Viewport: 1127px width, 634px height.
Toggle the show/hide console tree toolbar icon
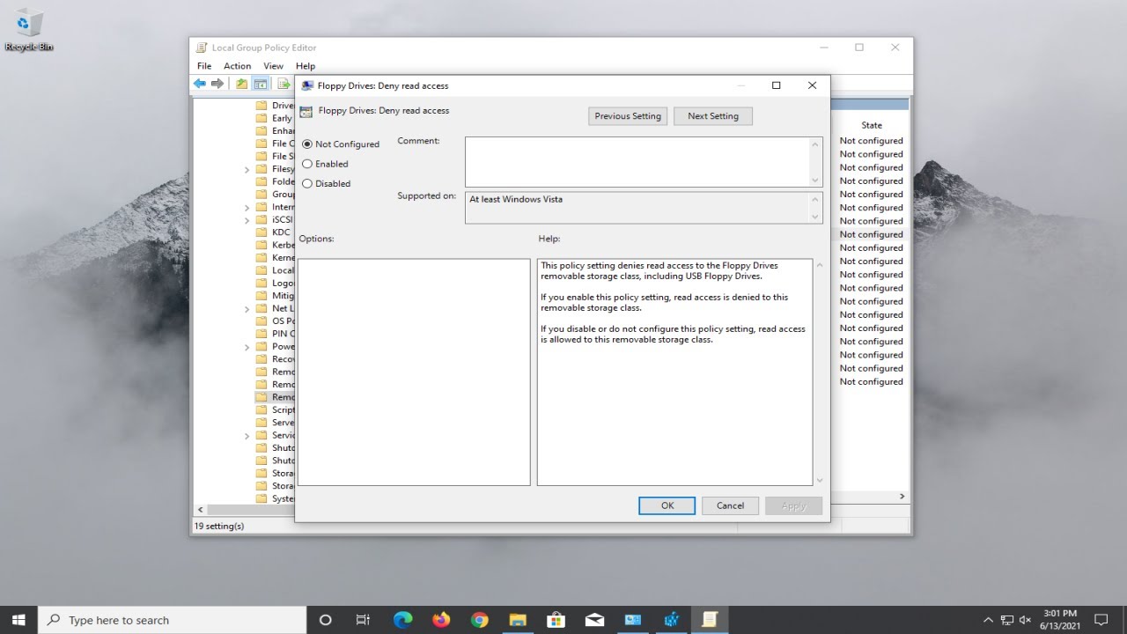coord(261,84)
